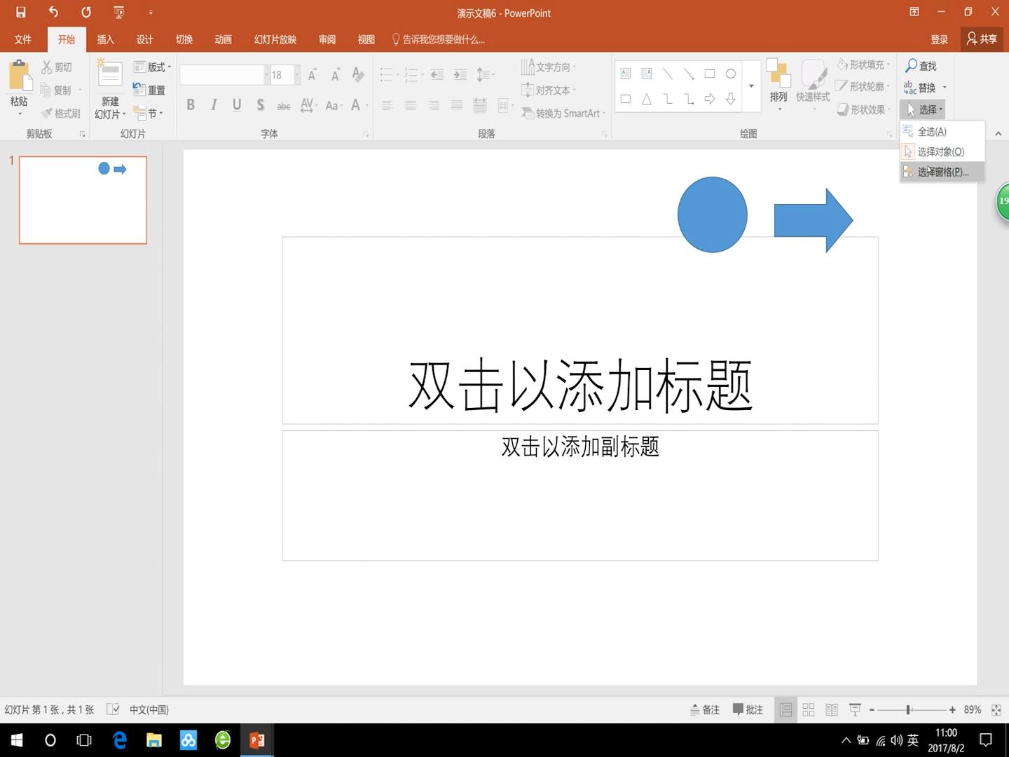This screenshot has height=757, width=1009.
Task: Switch to the Transitions (切换) tab
Action: click(x=184, y=39)
